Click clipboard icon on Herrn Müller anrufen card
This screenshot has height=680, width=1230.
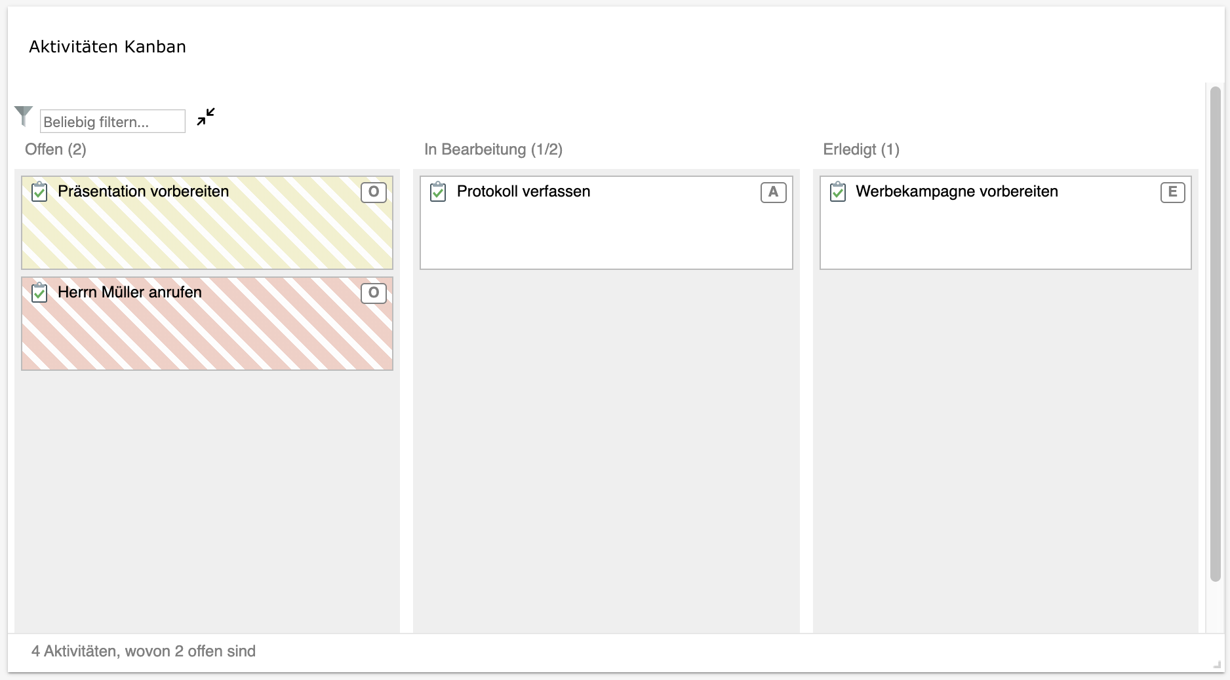(x=39, y=293)
